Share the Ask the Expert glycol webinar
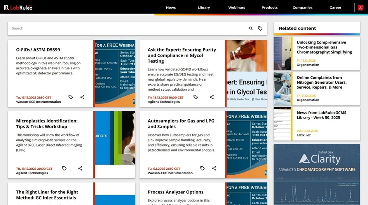Viewport: 368px width, 205px height. 212,97
